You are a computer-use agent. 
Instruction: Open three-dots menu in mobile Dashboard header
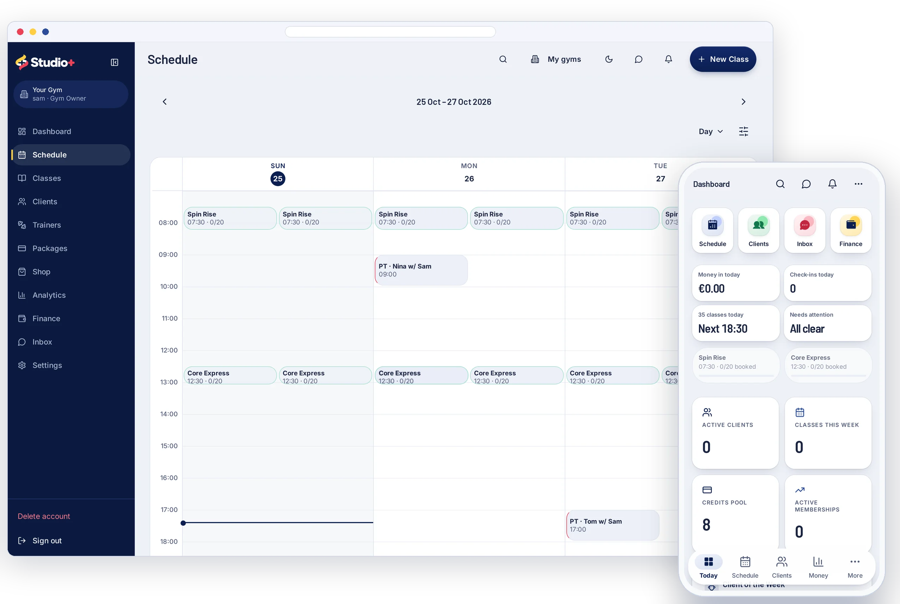tap(859, 184)
